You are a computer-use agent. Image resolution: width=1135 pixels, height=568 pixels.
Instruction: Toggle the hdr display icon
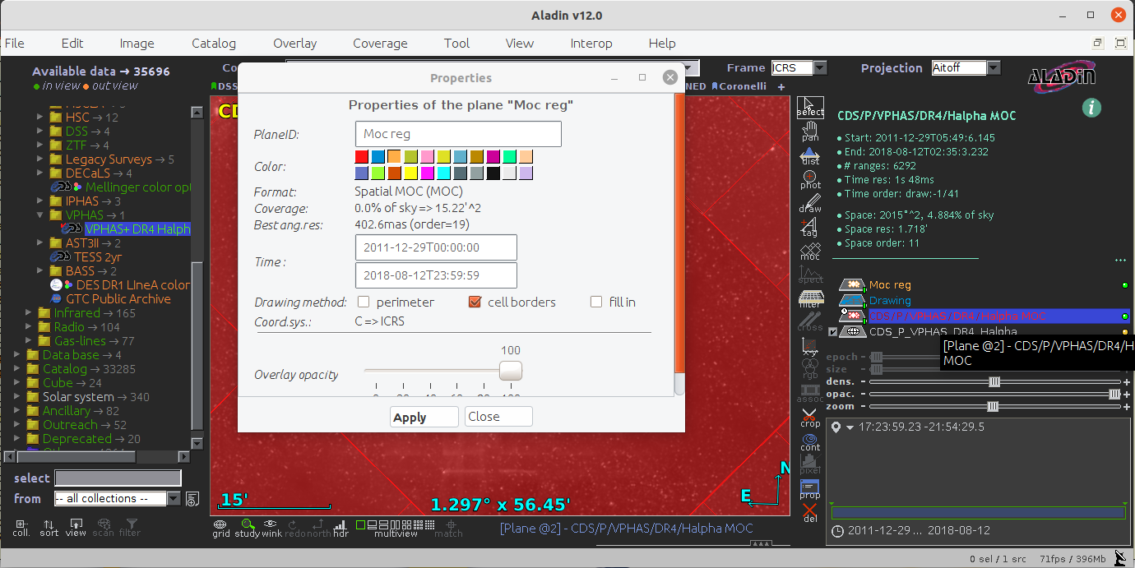[340, 528]
